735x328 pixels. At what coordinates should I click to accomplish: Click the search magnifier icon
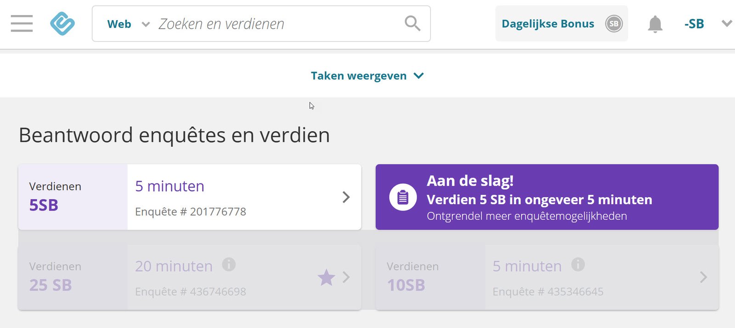click(x=412, y=23)
